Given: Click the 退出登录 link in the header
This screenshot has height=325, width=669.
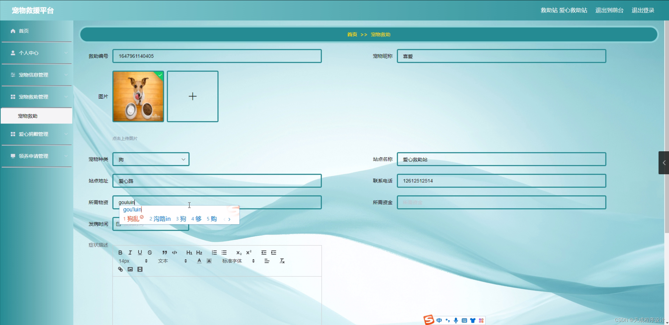Looking at the screenshot, I should coord(643,10).
